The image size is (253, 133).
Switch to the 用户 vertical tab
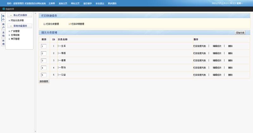click(x=3, y=26)
